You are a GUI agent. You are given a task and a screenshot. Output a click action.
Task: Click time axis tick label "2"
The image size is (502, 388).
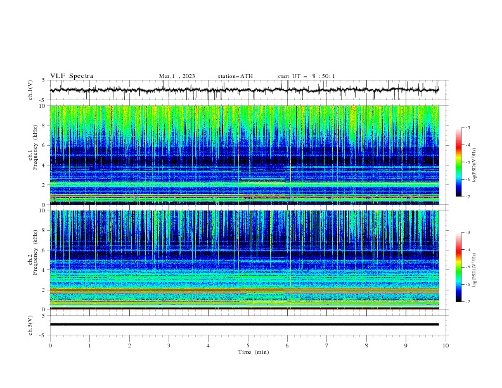129,346
